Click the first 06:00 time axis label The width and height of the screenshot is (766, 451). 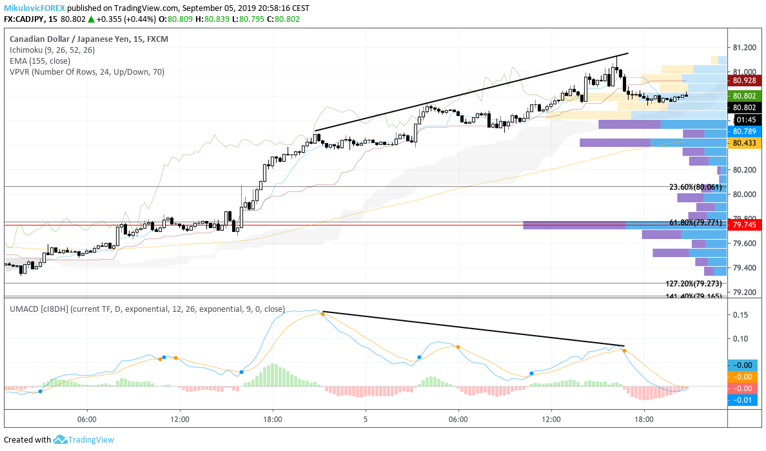(x=87, y=419)
